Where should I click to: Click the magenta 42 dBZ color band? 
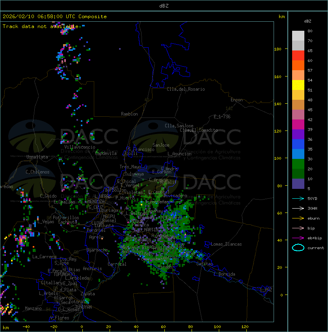click(x=298, y=124)
